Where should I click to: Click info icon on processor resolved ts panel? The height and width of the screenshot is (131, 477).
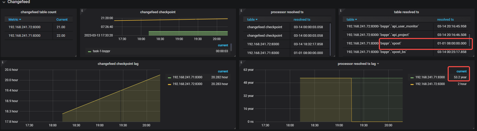241,11
